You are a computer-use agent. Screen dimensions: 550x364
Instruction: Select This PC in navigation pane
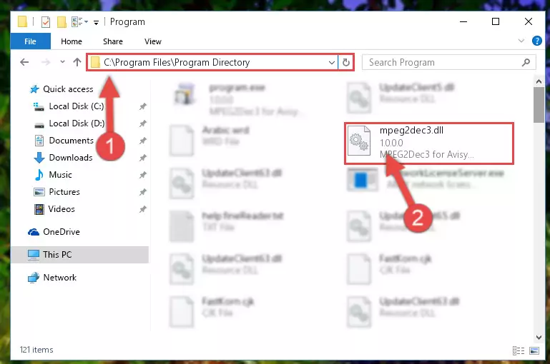tap(80, 255)
